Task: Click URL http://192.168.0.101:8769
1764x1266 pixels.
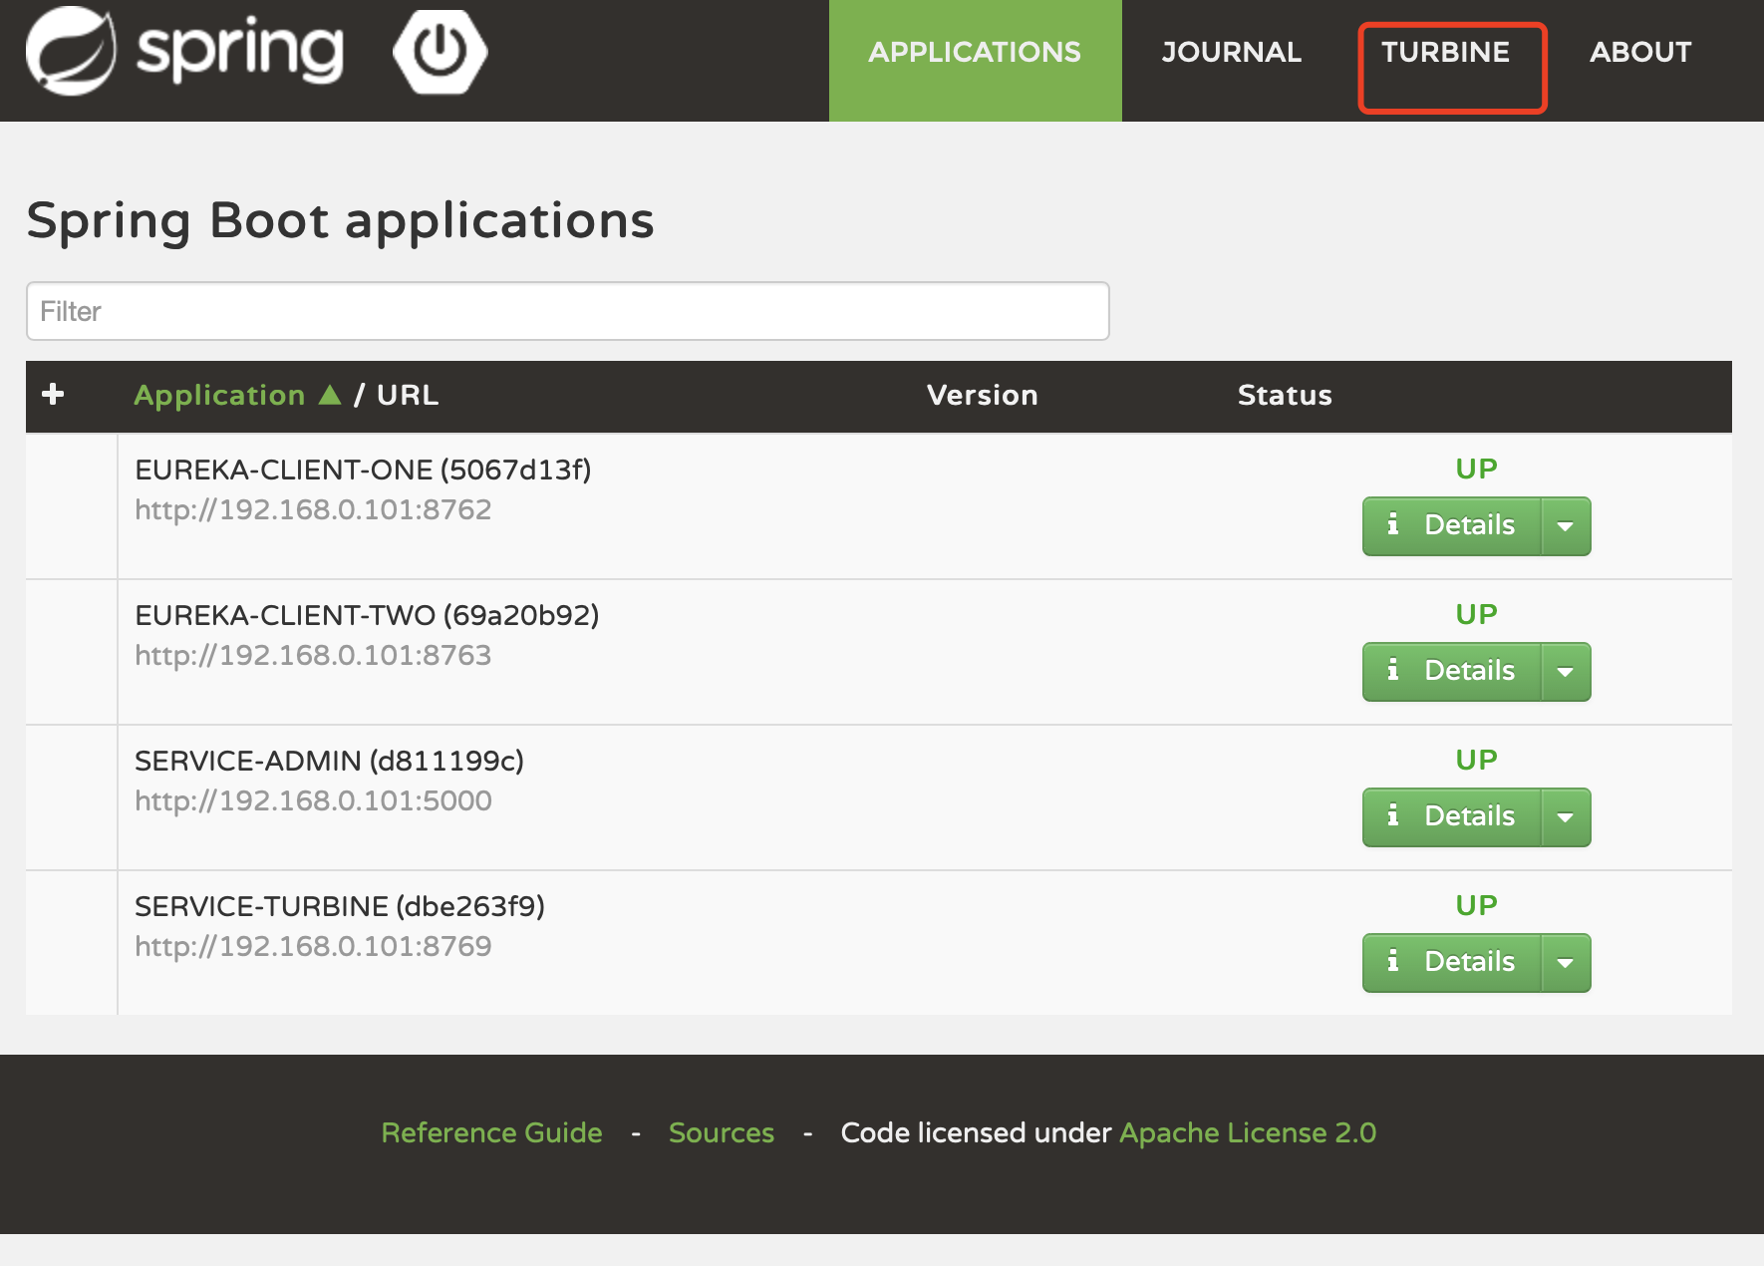Action: coord(313,946)
